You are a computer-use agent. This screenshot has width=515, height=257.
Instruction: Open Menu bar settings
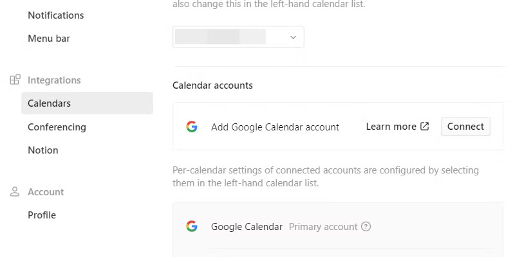pyautogui.click(x=49, y=39)
